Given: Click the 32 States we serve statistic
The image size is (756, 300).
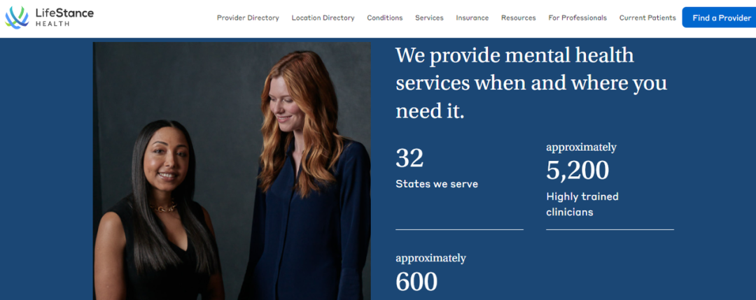Looking at the screenshot, I should click(437, 168).
